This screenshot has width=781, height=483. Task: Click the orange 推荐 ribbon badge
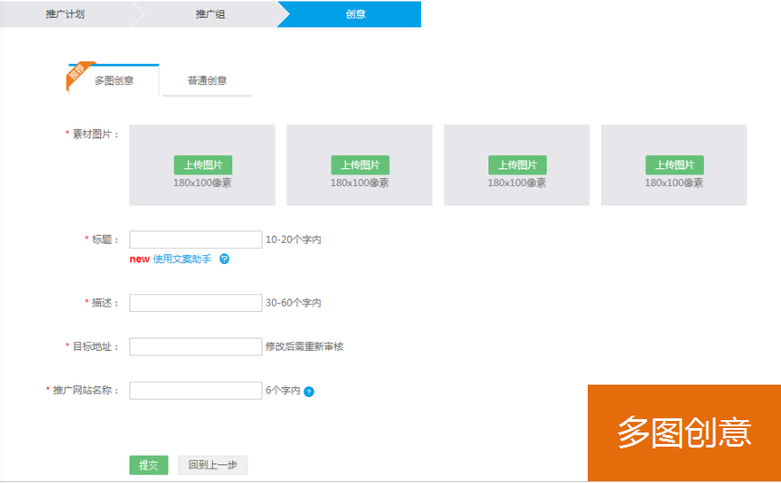[x=77, y=74]
